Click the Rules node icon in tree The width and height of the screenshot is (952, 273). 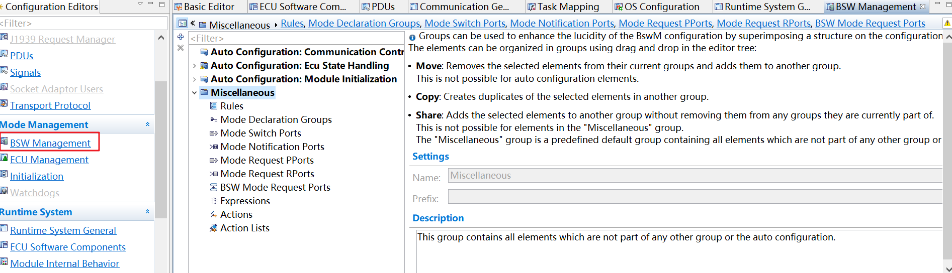pos(214,106)
